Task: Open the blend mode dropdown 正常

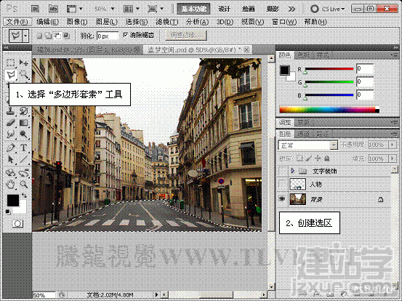Action: (308, 145)
